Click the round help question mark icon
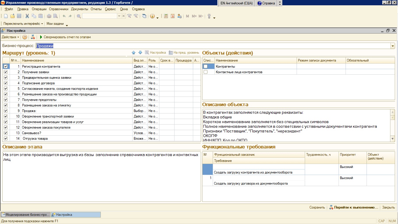 point(25,37)
